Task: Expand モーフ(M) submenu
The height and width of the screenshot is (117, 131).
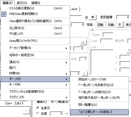Action: 35,85
